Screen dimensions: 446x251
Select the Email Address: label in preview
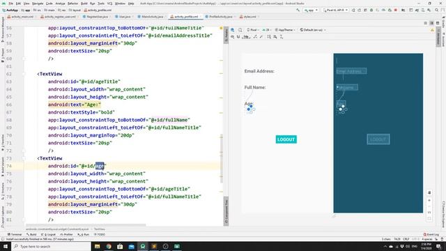point(259,71)
